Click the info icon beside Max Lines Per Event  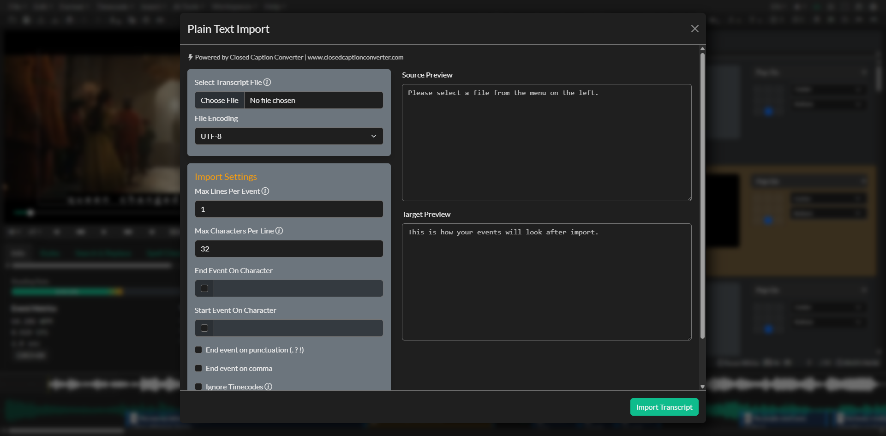coord(265,191)
